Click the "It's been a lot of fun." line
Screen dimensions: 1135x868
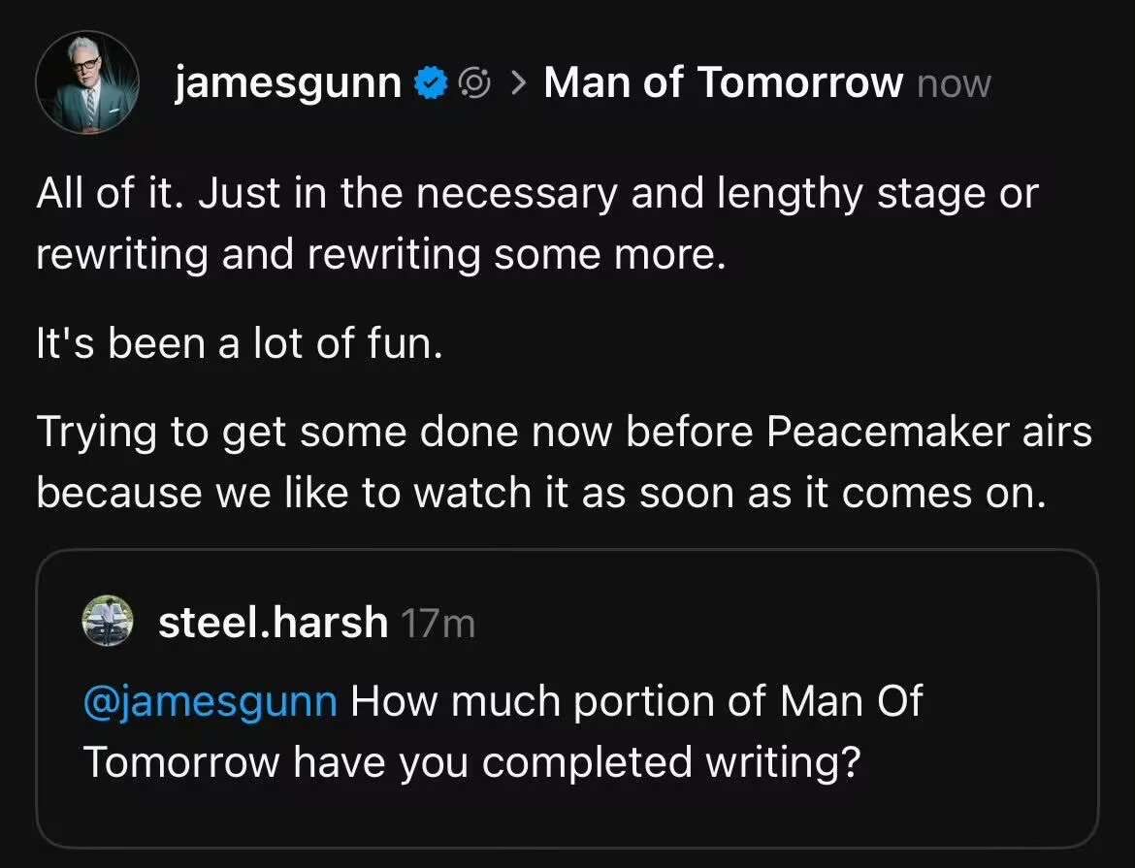[x=240, y=342]
